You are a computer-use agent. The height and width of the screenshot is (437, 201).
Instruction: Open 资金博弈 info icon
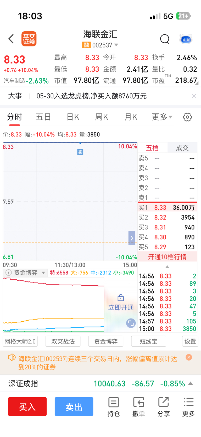click(8, 273)
